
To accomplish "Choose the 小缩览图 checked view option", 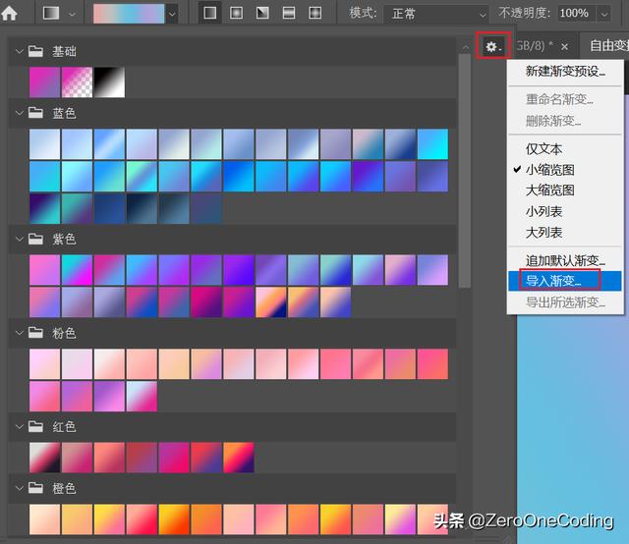I will (x=549, y=169).
